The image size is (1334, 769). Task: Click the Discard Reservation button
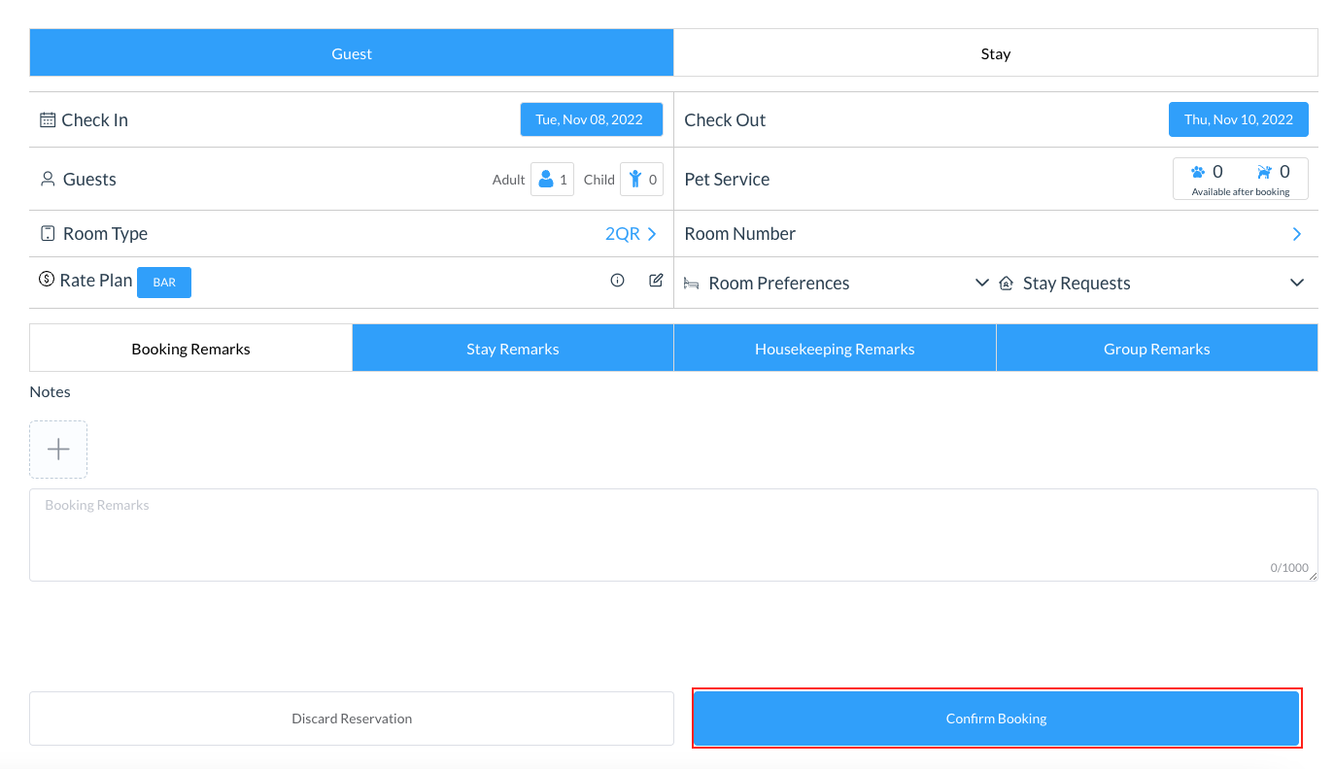351,719
